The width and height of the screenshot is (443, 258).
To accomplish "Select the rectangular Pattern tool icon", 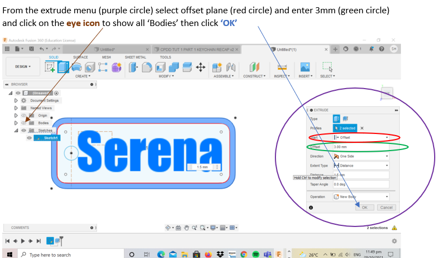I will pyautogui.click(x=103, y=68).
